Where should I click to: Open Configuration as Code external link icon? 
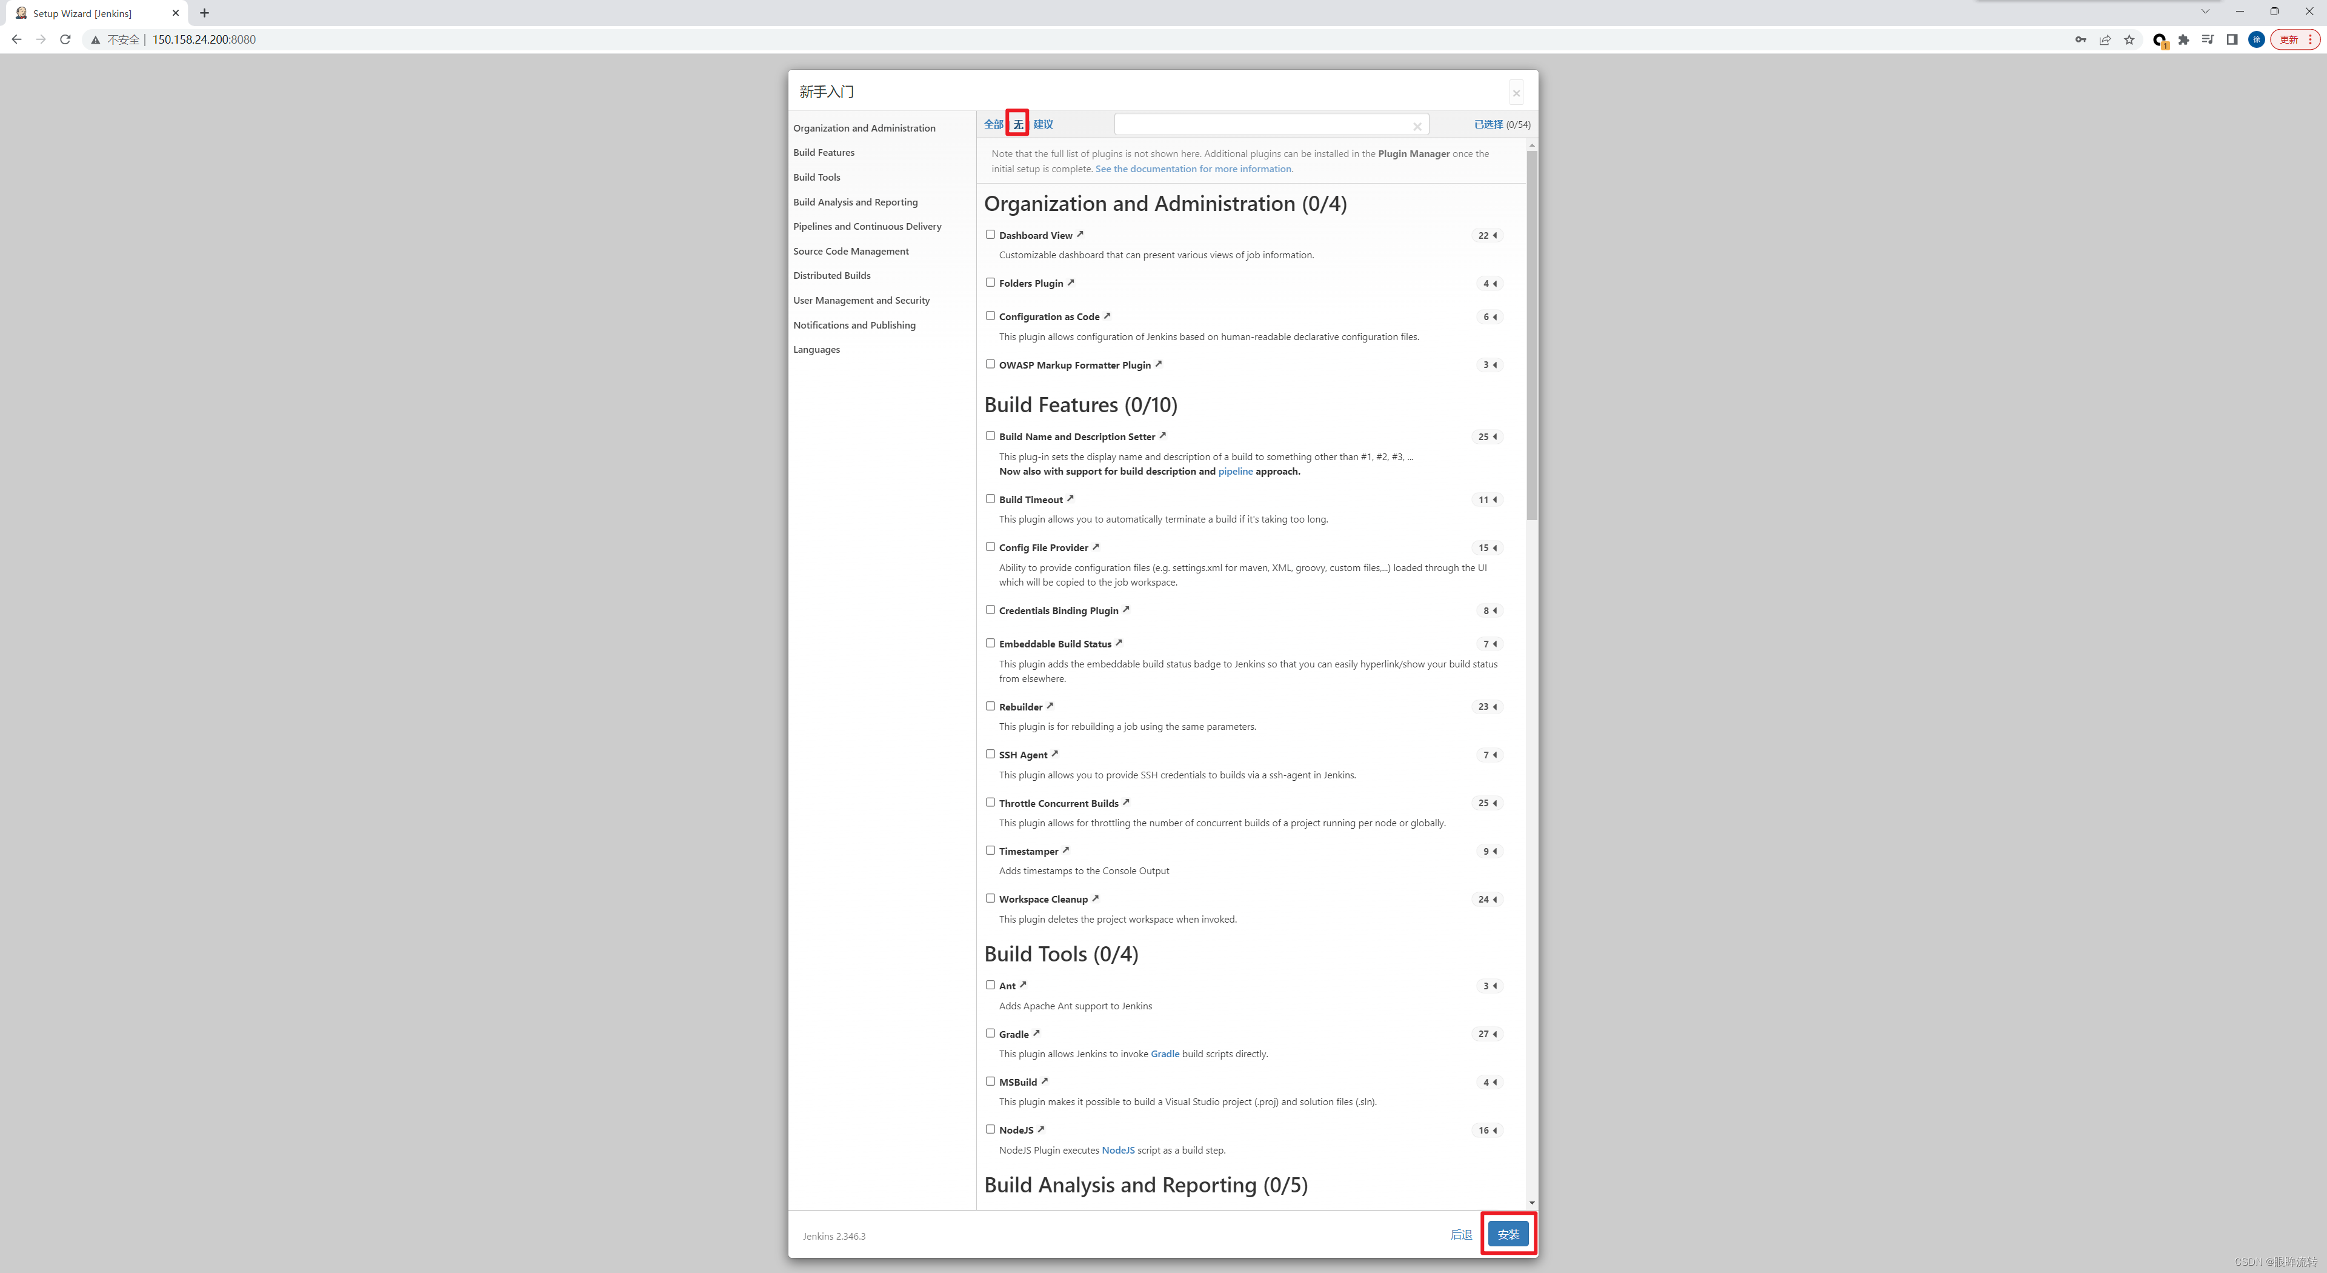pyautogui.click(x=1107, y=315)
